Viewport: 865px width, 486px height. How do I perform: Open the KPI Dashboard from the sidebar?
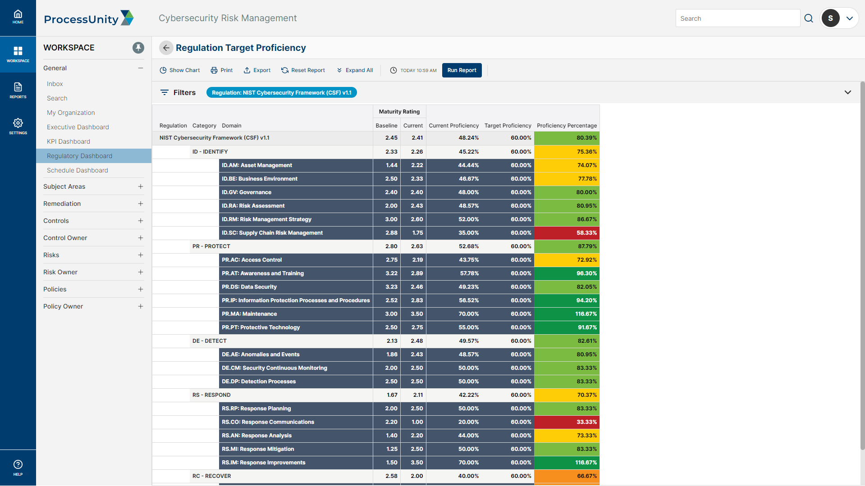68,141
